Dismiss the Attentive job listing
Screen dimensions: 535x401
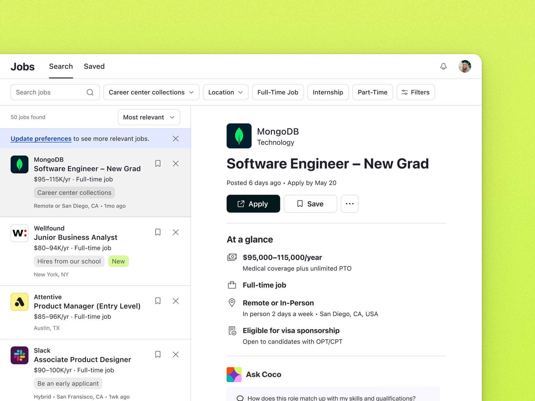(x=176, y=301)
